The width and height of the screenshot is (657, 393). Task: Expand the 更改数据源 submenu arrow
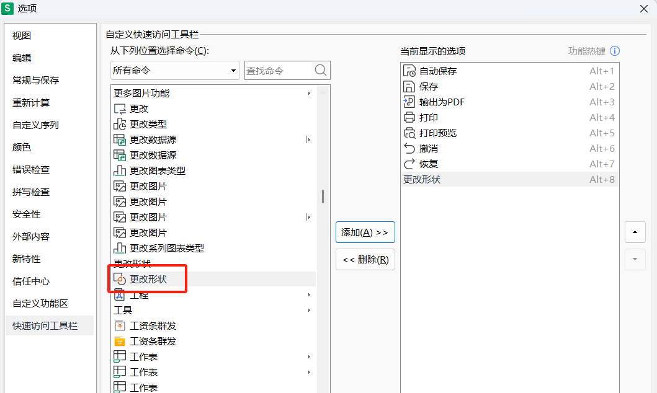[x=309, y=139]
